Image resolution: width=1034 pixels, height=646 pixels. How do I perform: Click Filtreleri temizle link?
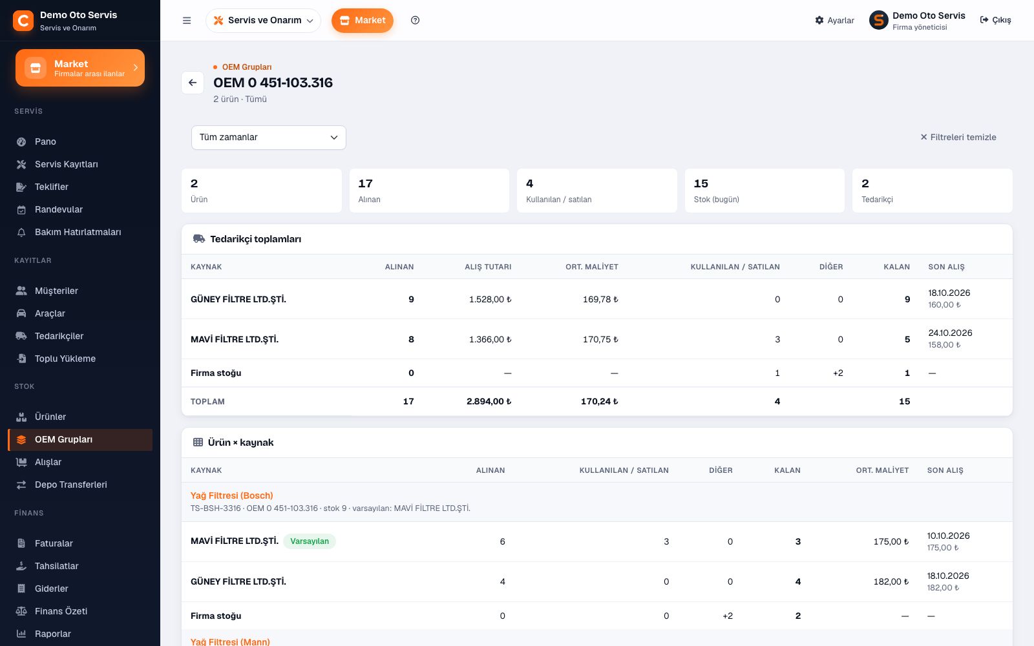pyautogui.click(x=958, y=137)
